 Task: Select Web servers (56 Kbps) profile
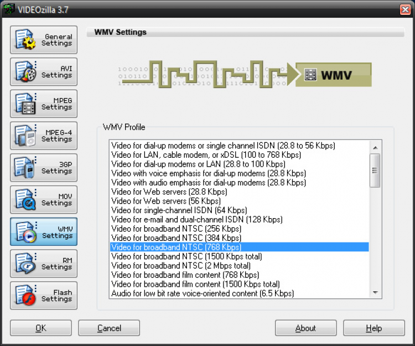coord(239,201)
